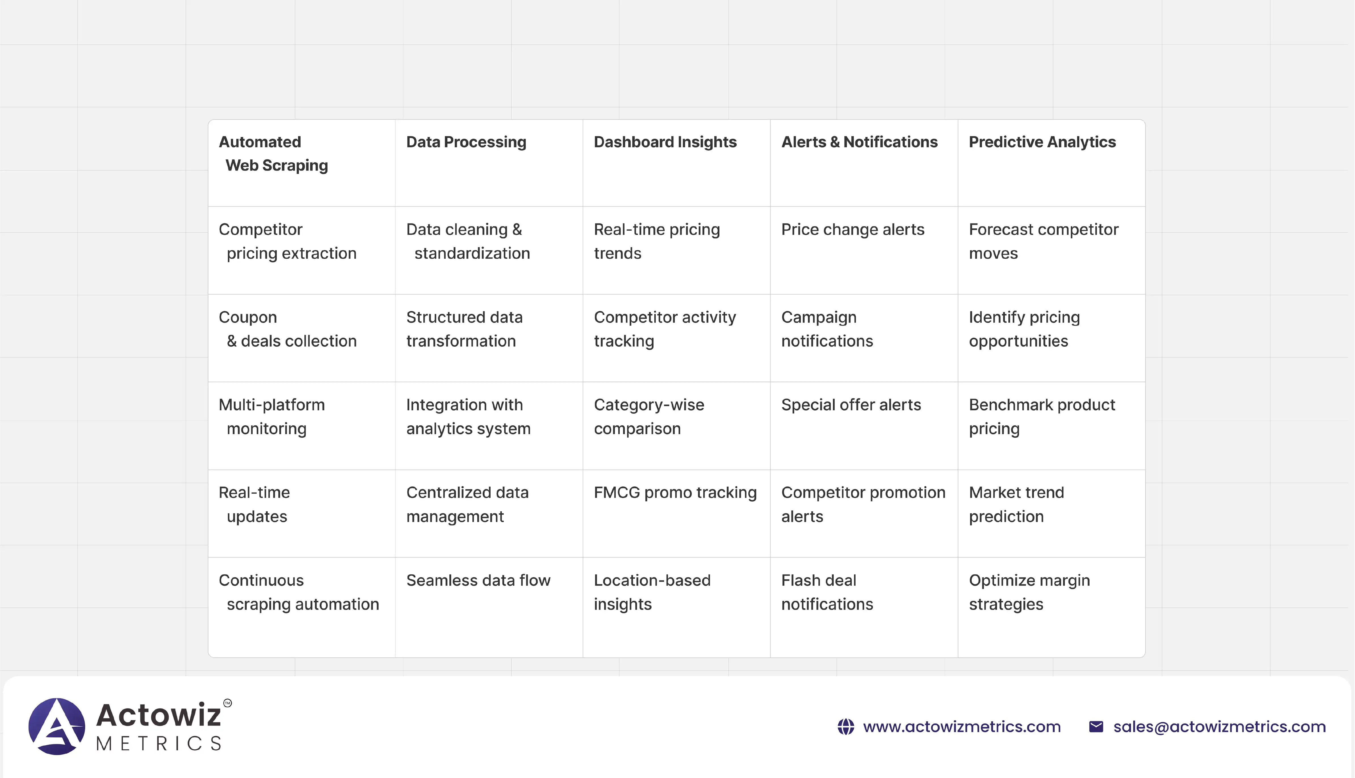The height and width of the screenshot is (778, 1355).
Task: Click sales@actowizmetrics.com email link
Action: coord(1219,727)
